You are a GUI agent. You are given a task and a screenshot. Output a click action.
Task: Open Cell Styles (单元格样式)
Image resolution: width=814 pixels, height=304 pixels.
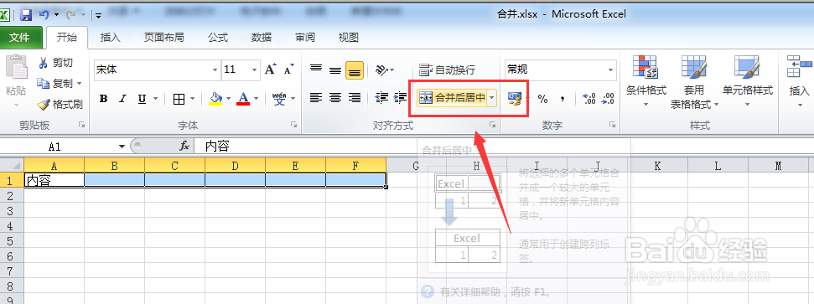coord(748,81)
